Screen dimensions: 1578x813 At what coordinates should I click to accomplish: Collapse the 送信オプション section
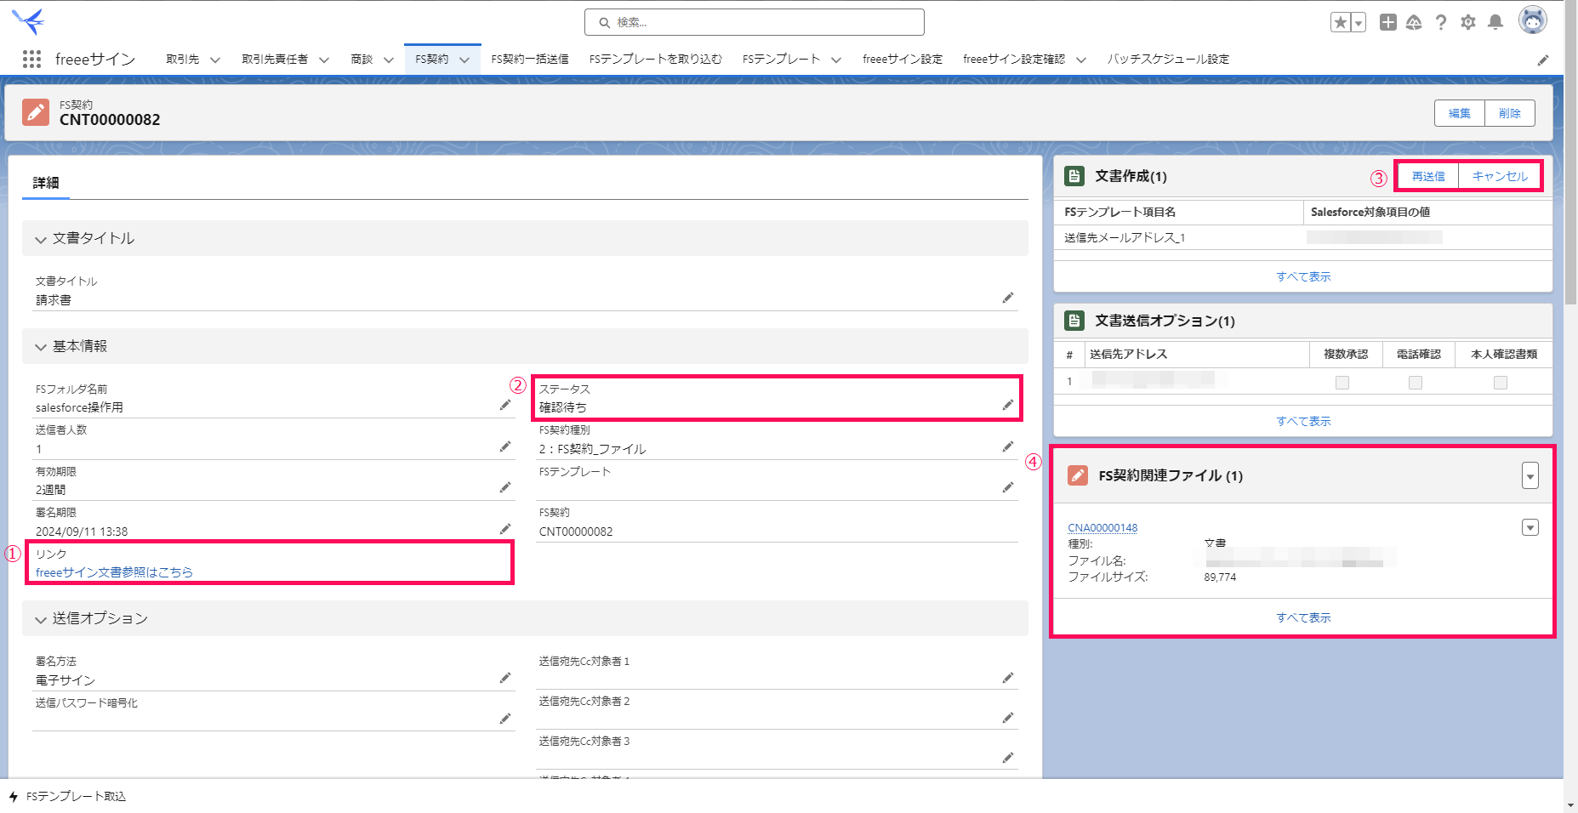click(40, 619)
